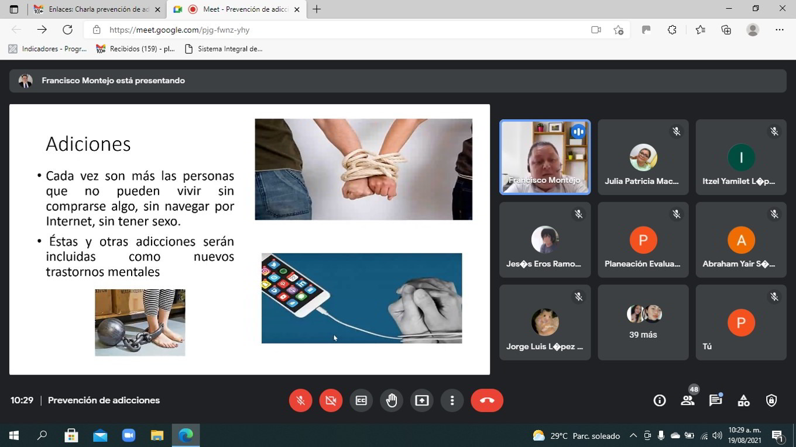Select Francisco Montejo's video tile
This screenshot has width=796, height=447.
544,157
